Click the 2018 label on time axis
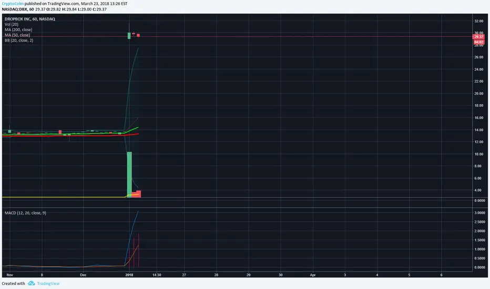Screen dimensions: 490x289 tap(129, 275)
